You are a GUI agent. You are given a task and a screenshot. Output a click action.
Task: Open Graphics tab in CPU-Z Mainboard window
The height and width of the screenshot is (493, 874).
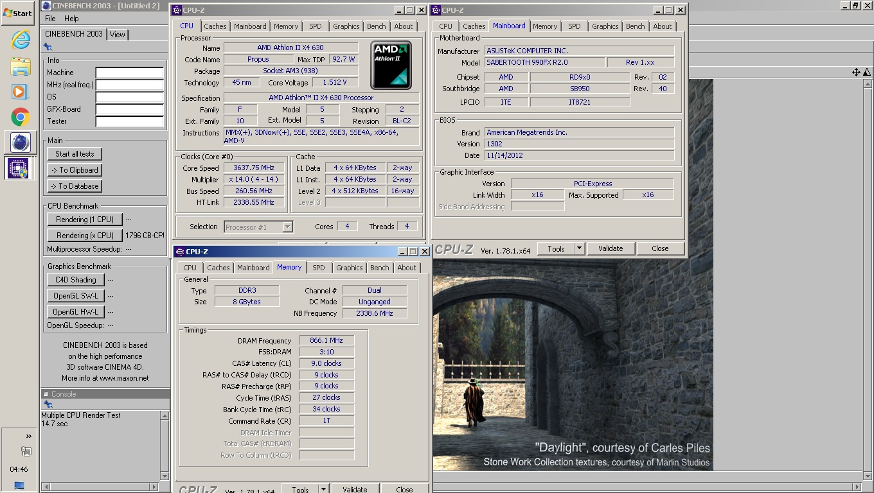click(x=605, y=26)
